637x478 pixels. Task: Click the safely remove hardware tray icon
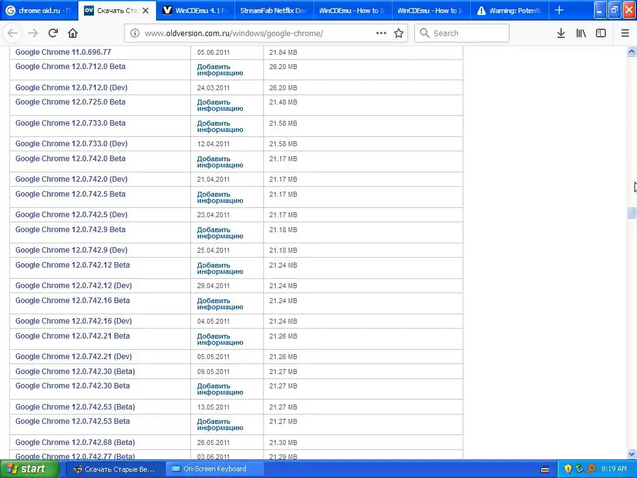point(579,469)
